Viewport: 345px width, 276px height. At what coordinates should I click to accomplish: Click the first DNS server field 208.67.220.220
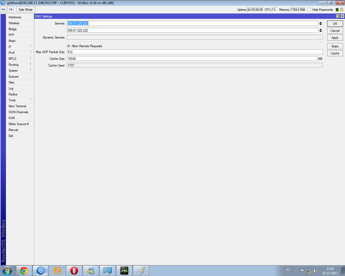coord(192,23)
